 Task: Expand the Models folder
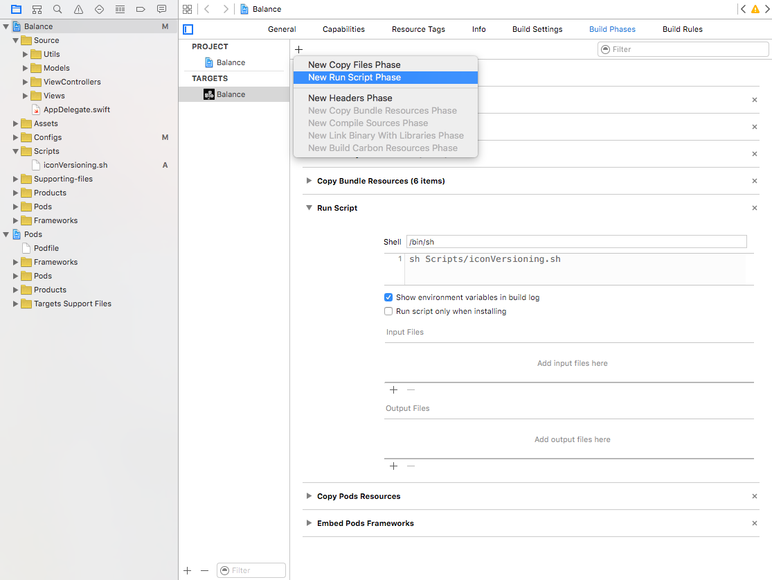[x=25, y=68]
